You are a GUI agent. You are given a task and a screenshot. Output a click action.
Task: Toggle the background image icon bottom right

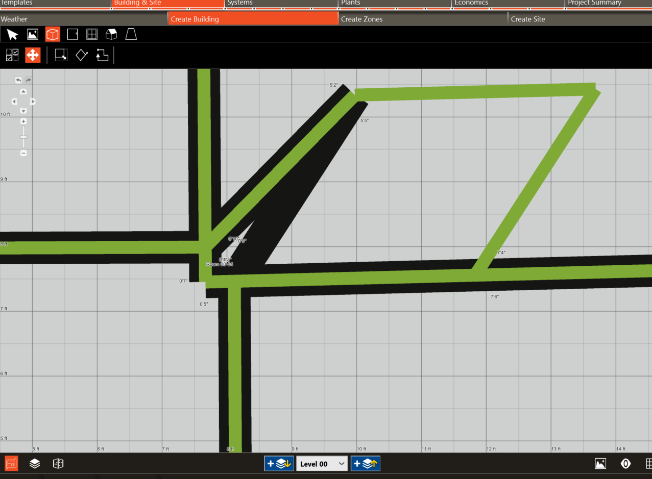point(600,464)
